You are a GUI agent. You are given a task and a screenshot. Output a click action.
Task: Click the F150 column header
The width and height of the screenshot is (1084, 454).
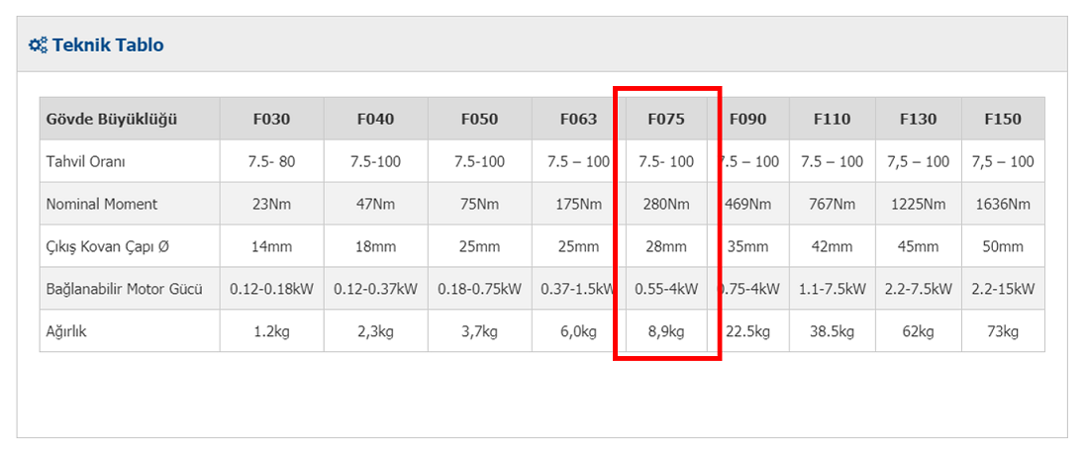(1003, 119)
